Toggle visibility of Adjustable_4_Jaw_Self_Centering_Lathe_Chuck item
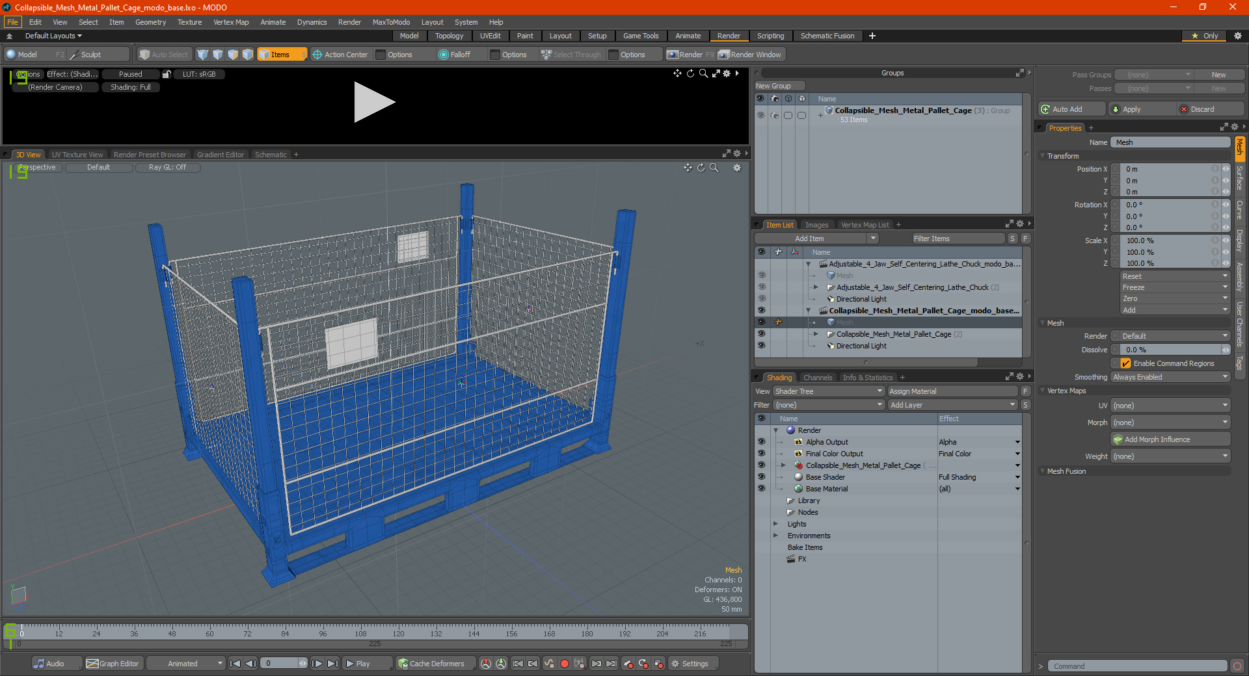 (761, 287)
